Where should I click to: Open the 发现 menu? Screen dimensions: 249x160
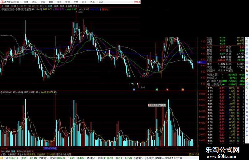point(67,2)
